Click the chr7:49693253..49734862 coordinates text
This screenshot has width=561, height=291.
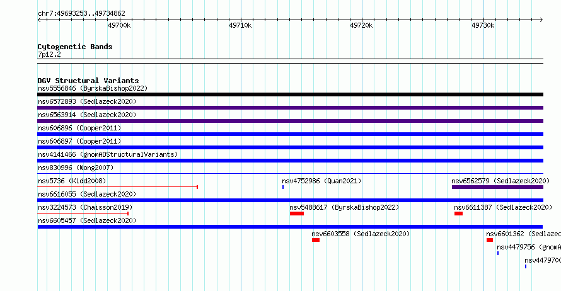(81, 14)
